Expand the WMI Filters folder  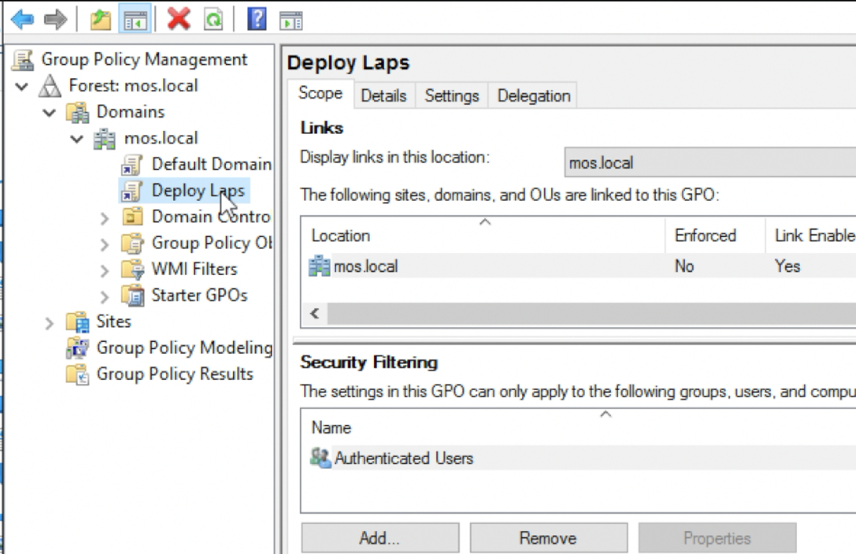(105, 271)
